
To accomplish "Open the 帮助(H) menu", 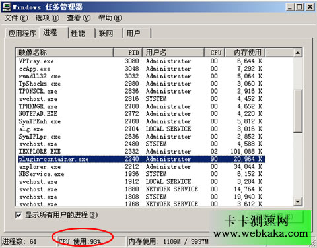I will [110, 18].
